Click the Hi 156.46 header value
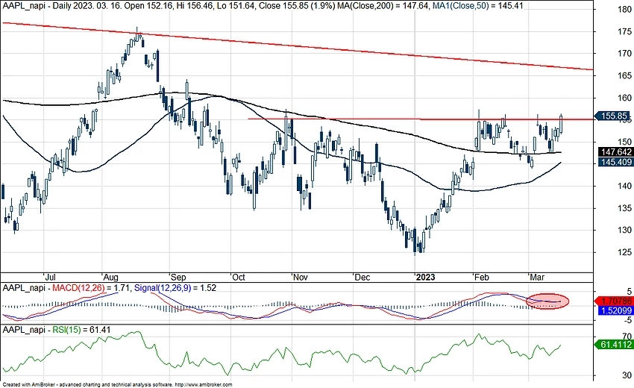Viewport: 634px width, 388px height. 195,6
